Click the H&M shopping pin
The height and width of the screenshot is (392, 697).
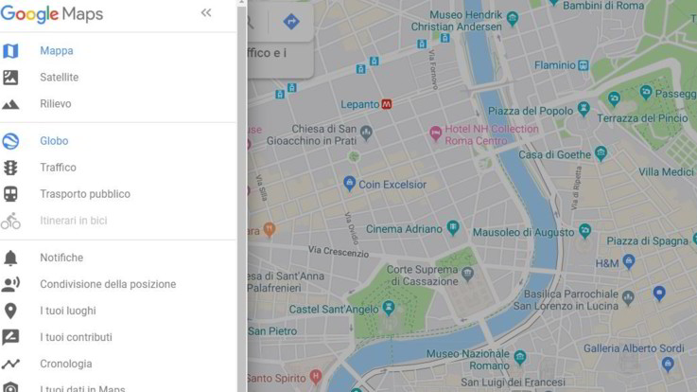click(628, 261)
